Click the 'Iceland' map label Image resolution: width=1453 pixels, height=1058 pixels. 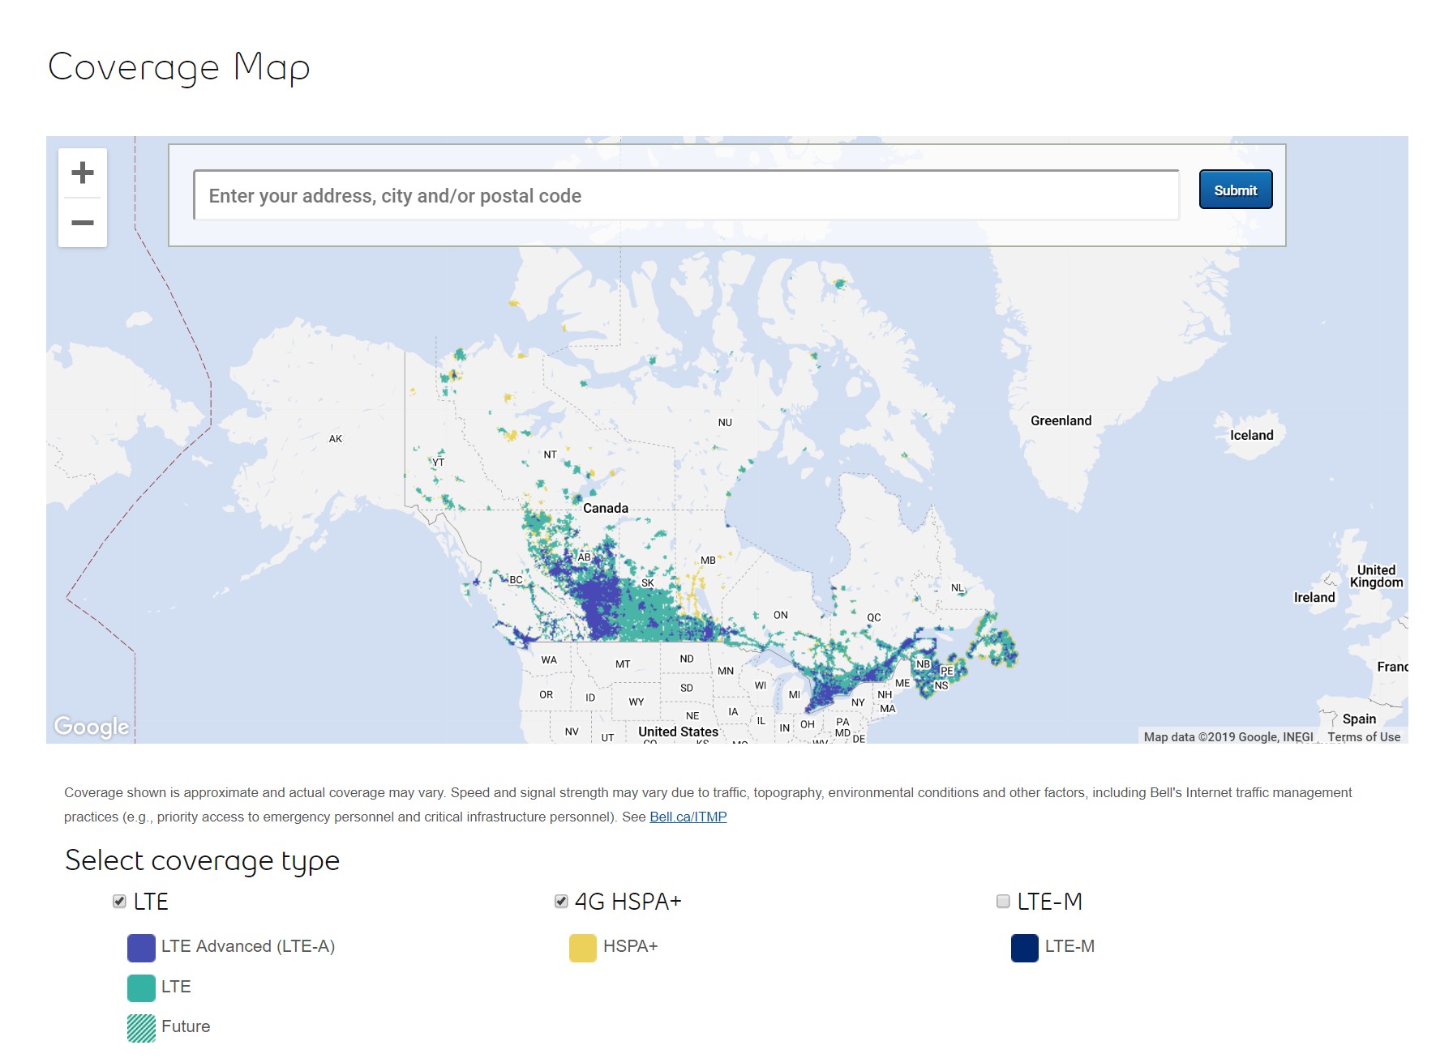1251,435
